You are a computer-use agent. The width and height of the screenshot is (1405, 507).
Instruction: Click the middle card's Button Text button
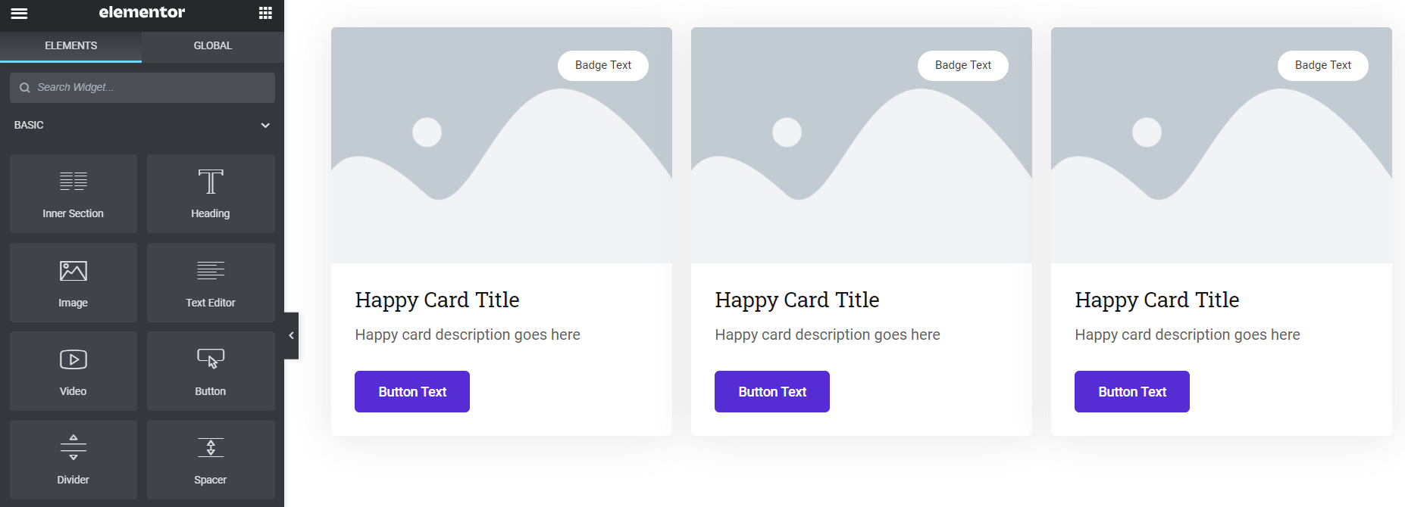point(771,391)
